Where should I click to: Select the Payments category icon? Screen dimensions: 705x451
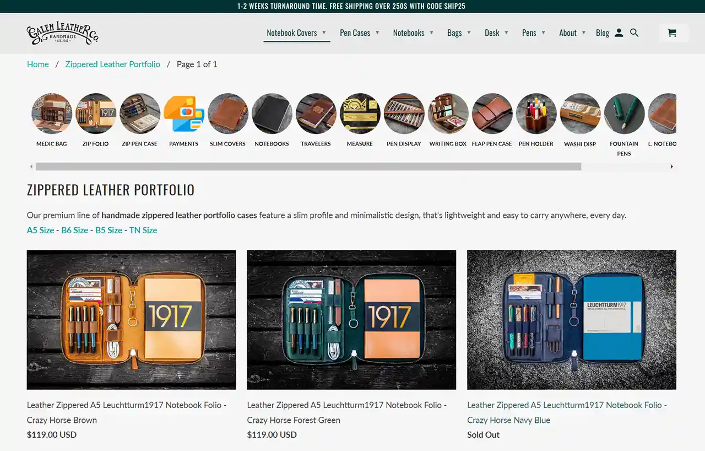coord(184,114)
